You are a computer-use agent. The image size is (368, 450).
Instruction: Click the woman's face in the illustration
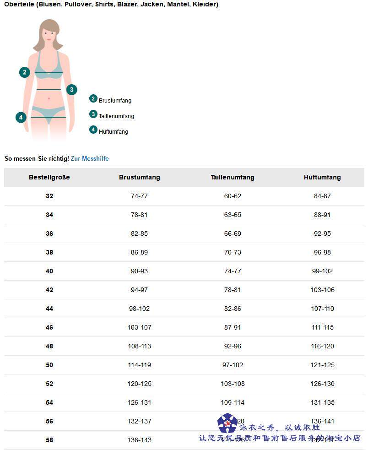[x=49, y=33]
